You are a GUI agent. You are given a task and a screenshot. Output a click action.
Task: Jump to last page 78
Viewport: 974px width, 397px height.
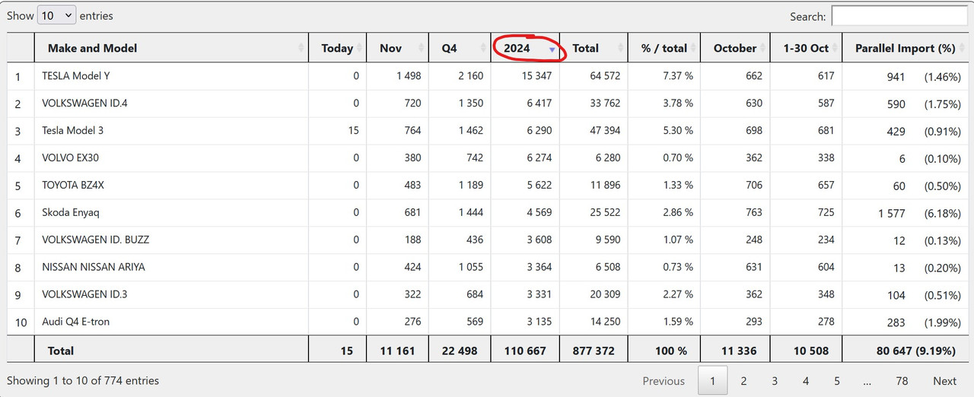click(x=902, y=381)
